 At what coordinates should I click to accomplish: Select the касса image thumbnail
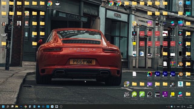click(x=165, y=34)
